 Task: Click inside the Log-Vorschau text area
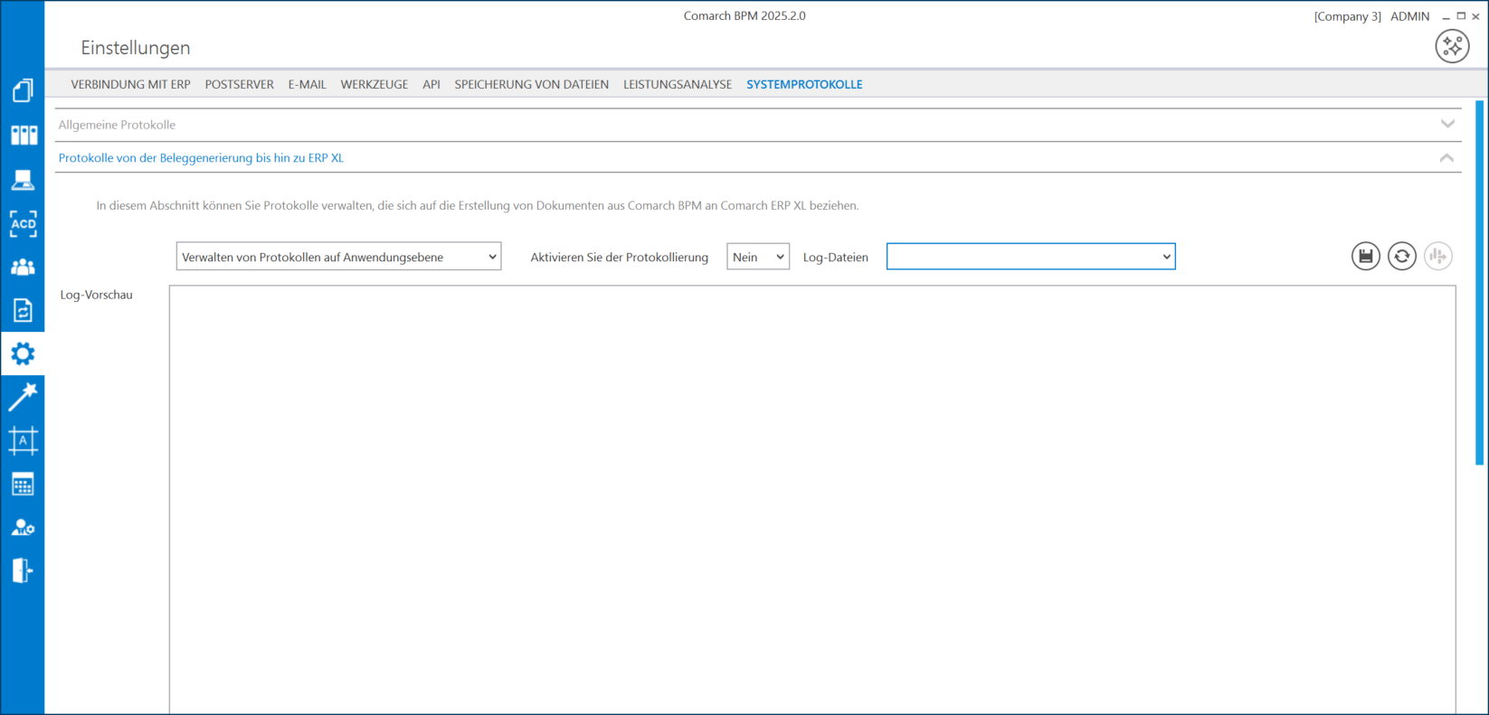[x=811, y=497]
